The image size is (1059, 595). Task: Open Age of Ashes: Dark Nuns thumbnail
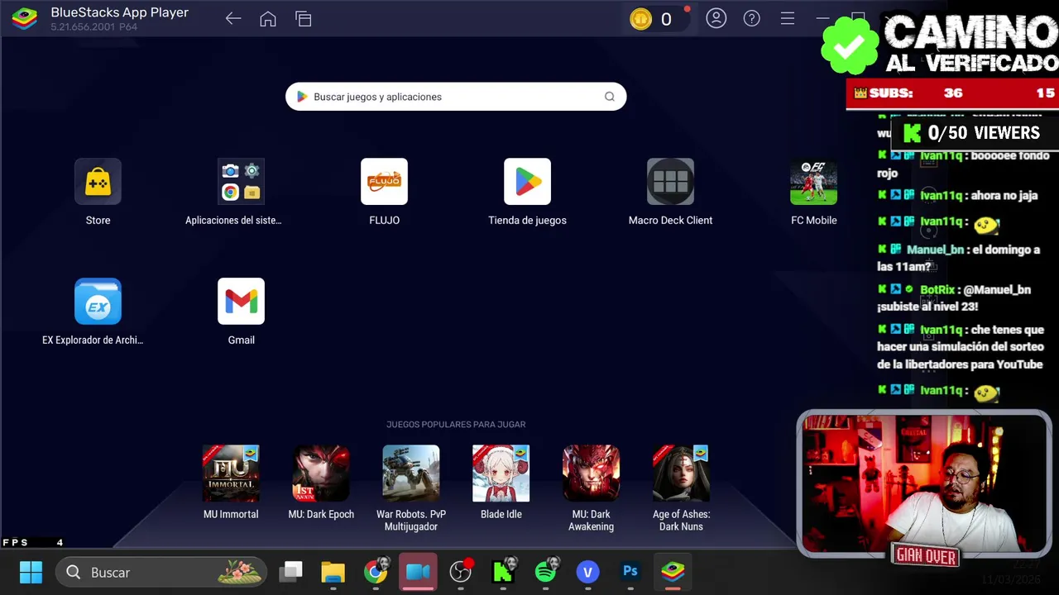681,474
